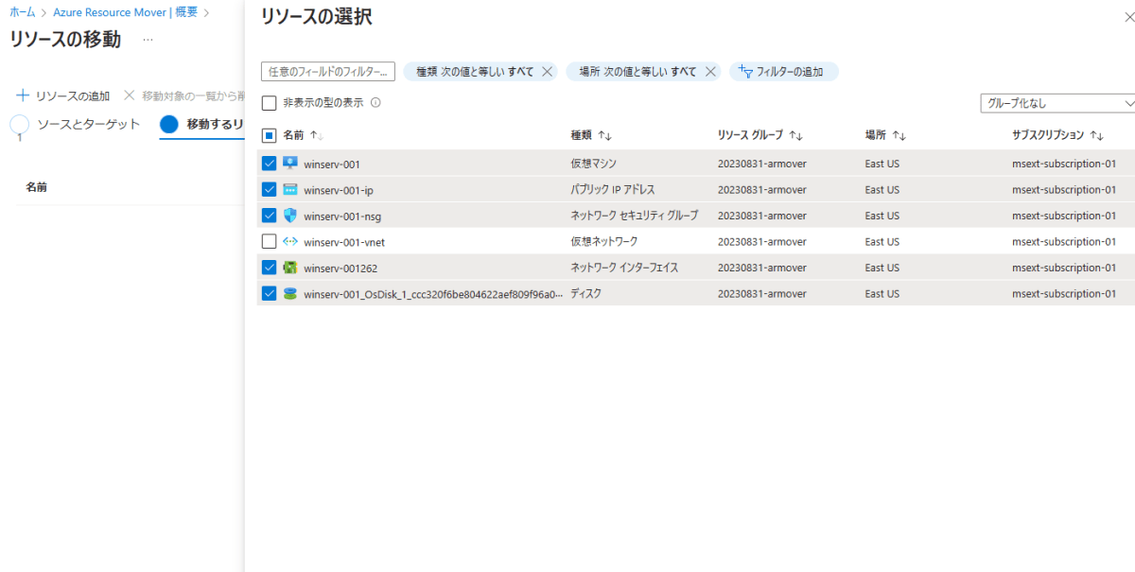Check the winserv-001-vnet checkbox

(x=270, y=242)
